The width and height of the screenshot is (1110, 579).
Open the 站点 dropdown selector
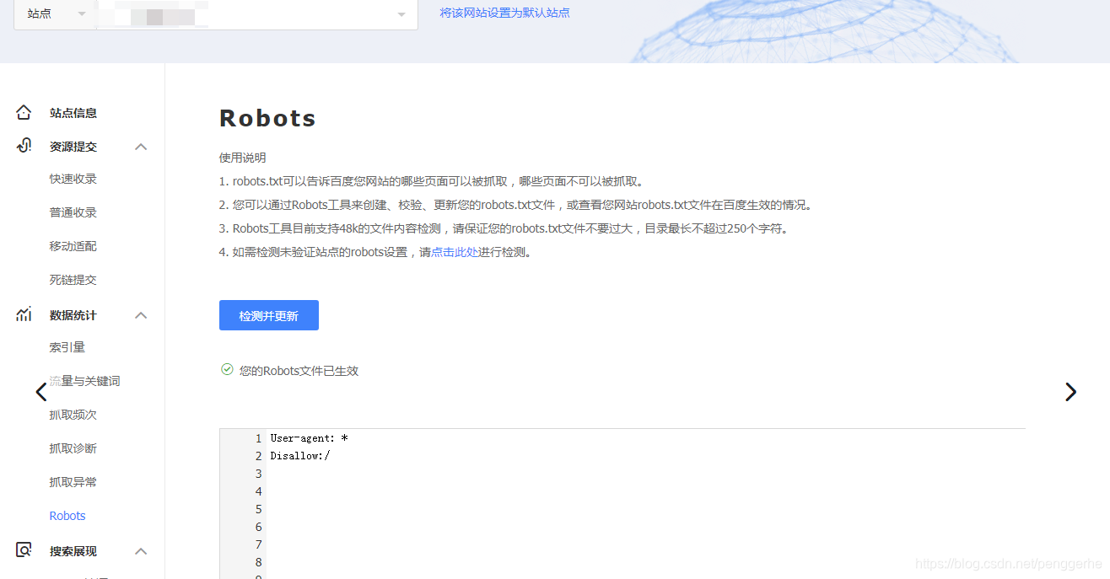click(54, 13)
